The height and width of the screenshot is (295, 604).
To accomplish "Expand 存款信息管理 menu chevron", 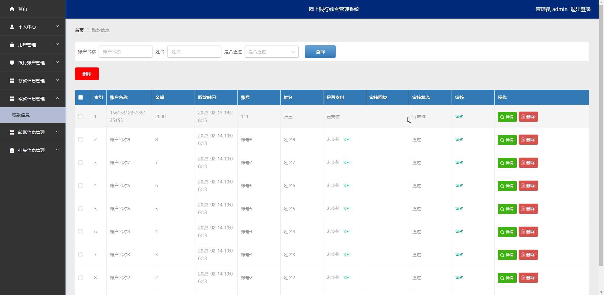I will click(57, 80).
